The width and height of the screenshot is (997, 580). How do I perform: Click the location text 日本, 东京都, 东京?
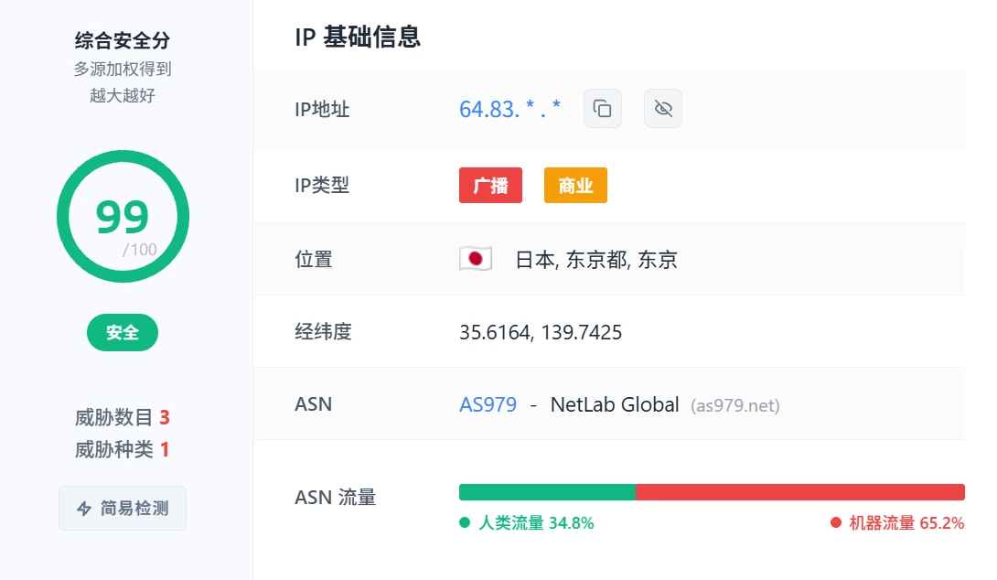[595, 260]
